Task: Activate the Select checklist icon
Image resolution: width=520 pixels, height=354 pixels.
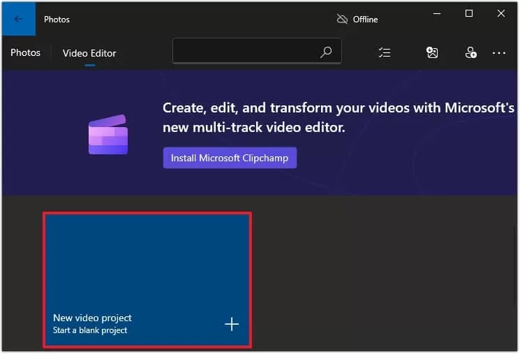Action: (x=385, y=52)
